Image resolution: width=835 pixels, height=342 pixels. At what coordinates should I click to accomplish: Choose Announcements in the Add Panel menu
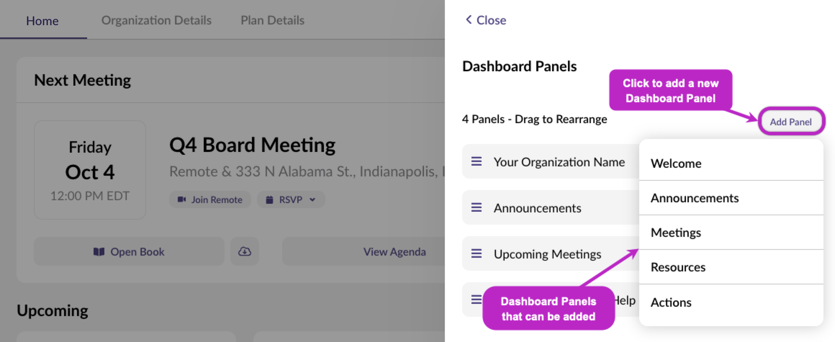click(695, 198)
